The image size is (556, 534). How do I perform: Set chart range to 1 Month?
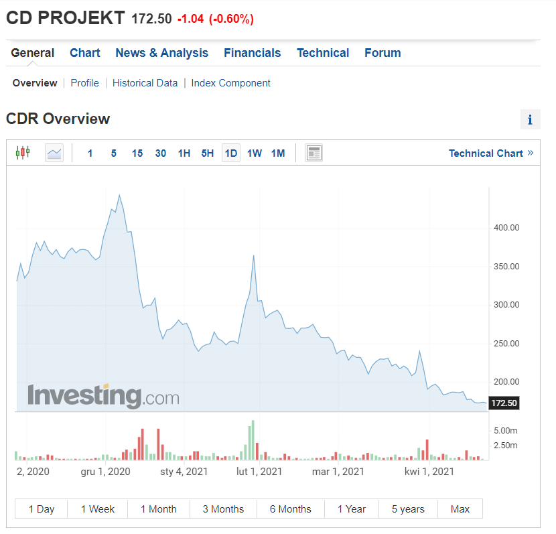pyautogui.click(x=159, y=509)
